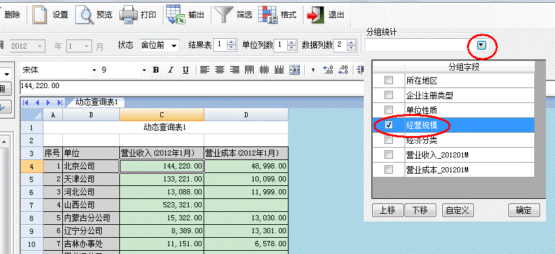Confirm grouping with the 确定 button
This screenshot has width=555, height=254.
coord(524,211)
